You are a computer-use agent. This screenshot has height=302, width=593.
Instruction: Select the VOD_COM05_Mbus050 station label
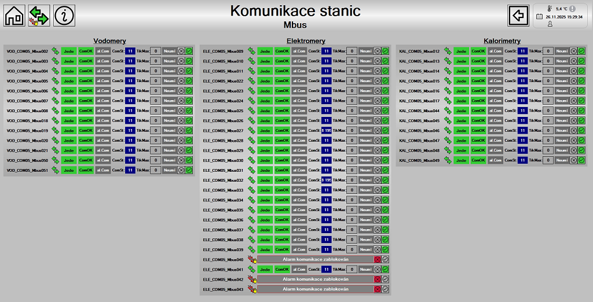[28, 160]
